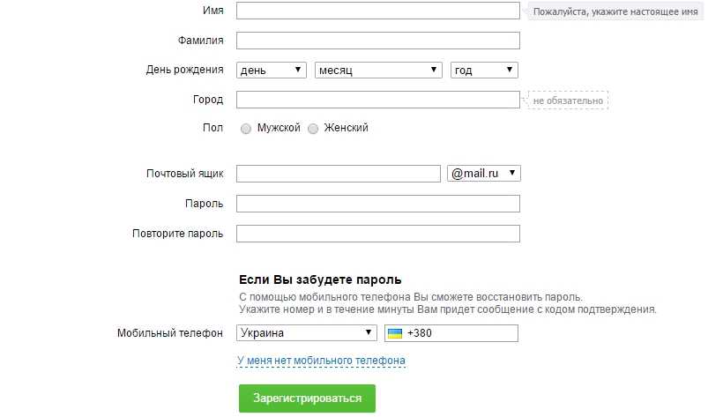
Task: Open the Украина country dropdown
Action: pyautogui.click(x=307, y=333)
